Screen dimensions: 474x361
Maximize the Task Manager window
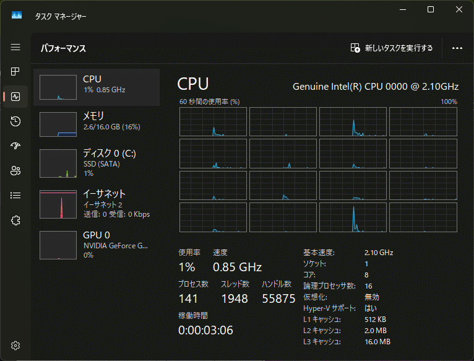pos(431,9)
